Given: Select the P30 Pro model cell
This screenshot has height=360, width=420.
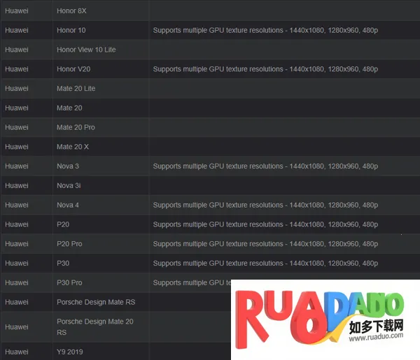Looking at the screenshot, I should pyautogui.click(x=69, y=282).
